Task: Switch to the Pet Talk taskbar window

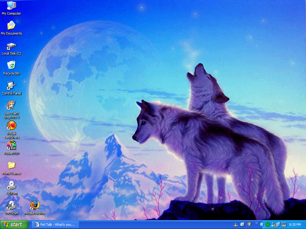Action: [x=56, y=225]
